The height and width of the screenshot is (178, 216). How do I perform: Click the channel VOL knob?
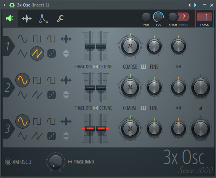coord(158,17)
